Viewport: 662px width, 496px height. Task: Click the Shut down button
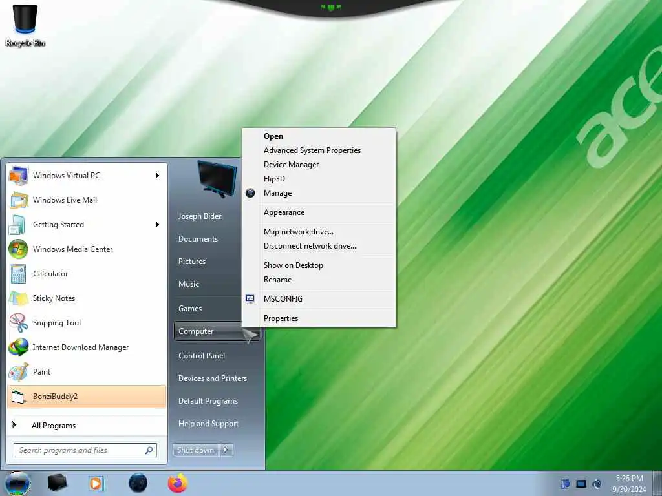pos(195,450)
